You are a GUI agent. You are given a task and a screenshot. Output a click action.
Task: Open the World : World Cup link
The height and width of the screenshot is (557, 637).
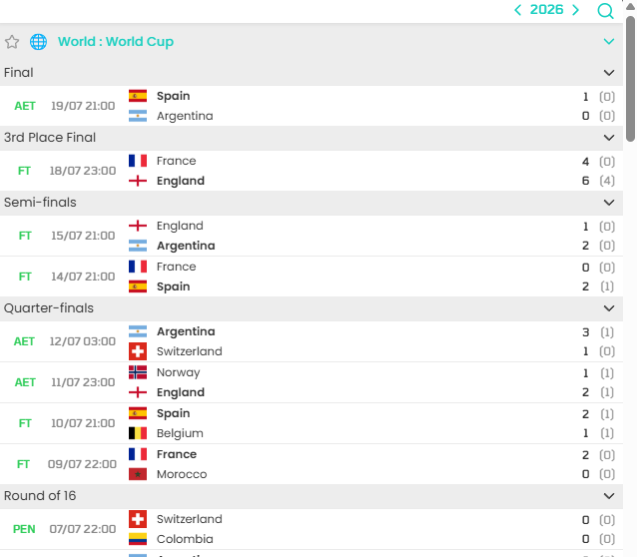[x=116, y=42]
